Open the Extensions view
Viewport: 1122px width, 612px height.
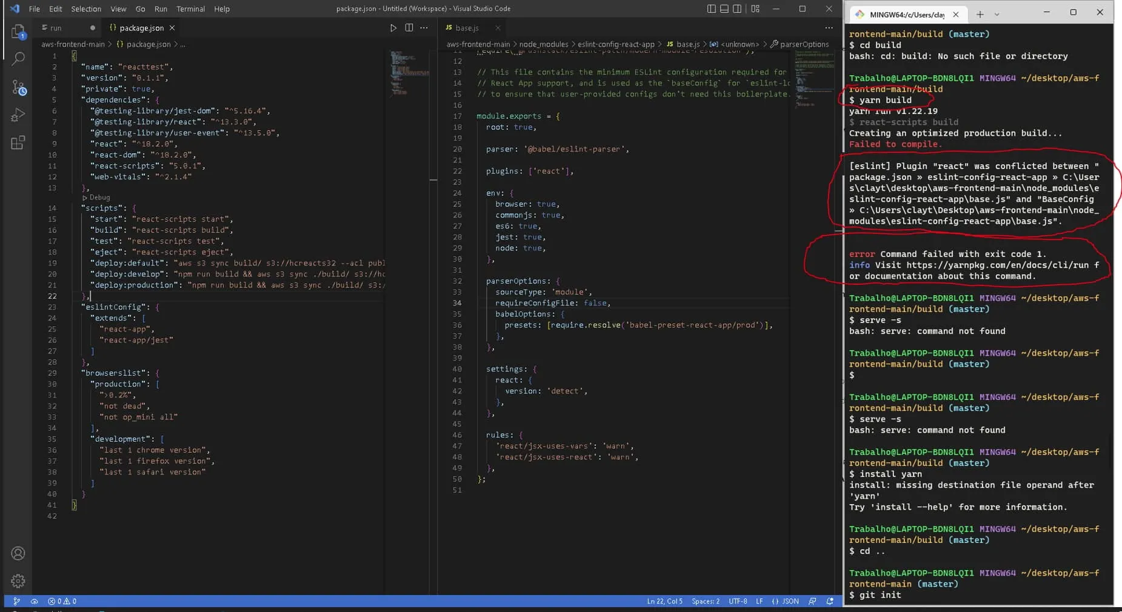point(18,143)
